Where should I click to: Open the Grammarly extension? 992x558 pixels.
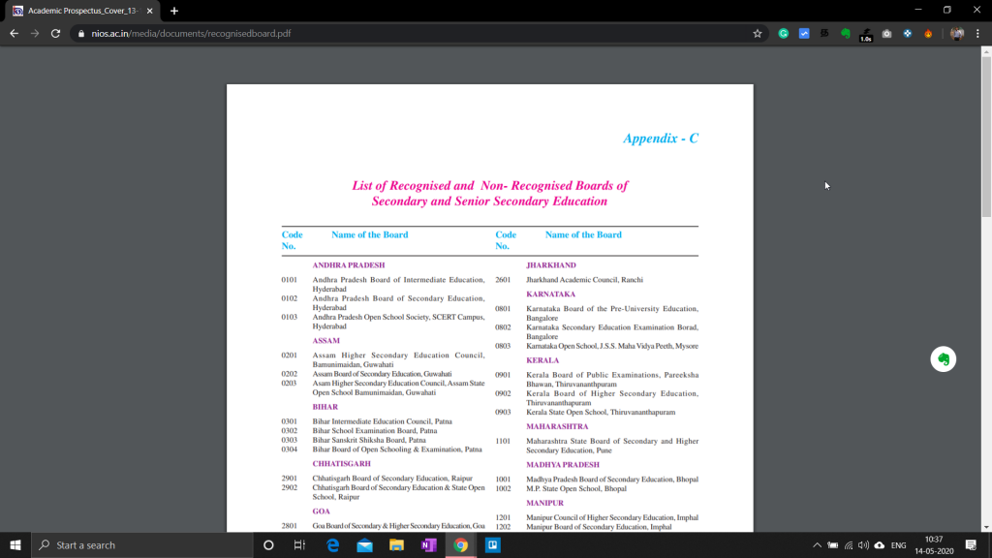pyautogui.click(x=783, y=34)
